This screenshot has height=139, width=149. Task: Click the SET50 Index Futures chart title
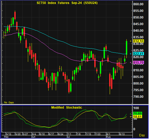click(x=67, y=3)
